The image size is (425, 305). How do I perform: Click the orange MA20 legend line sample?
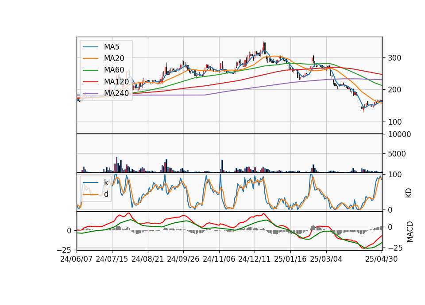pos(90,58)
